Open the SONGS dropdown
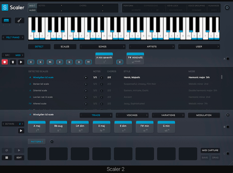 (x=102, y=47)
